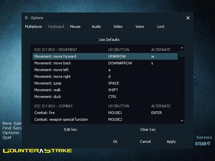Switch to the Multiplayer tab
The width and height of the screenshot is (215, 161).
pos(34,26)
